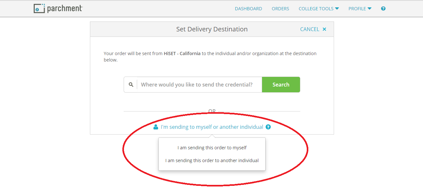Click the person icon beside sending link
Screen dimensions: 423x190
(x=156, y=127)
